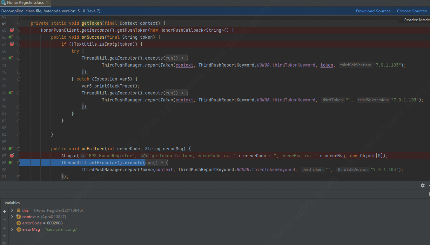Click "7.0.1.103" string on line 71
The image size is (430, 245).
[387, 65]
